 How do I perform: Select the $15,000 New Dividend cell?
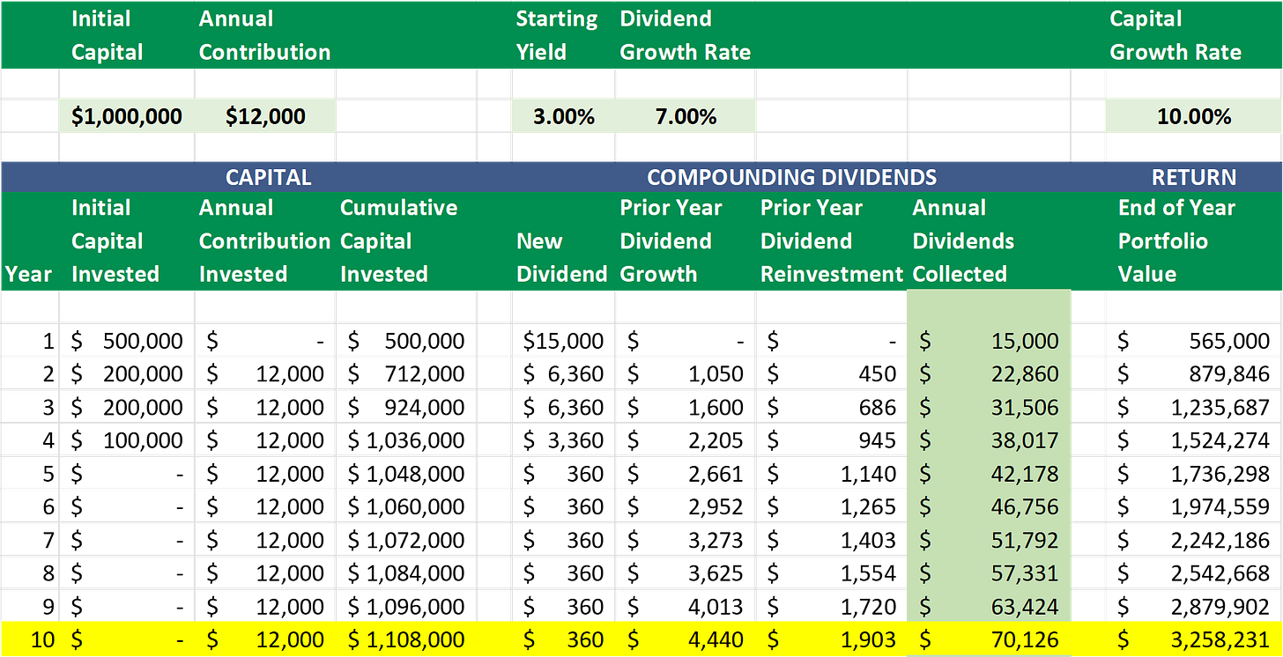point(564,341)
